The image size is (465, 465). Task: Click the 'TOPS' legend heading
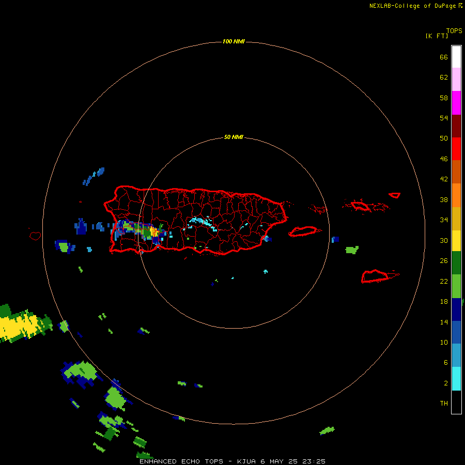click(x=454, y=31)
